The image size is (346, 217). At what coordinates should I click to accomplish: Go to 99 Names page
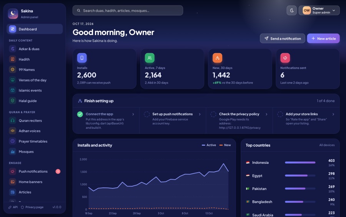click(x=35, y=69)
